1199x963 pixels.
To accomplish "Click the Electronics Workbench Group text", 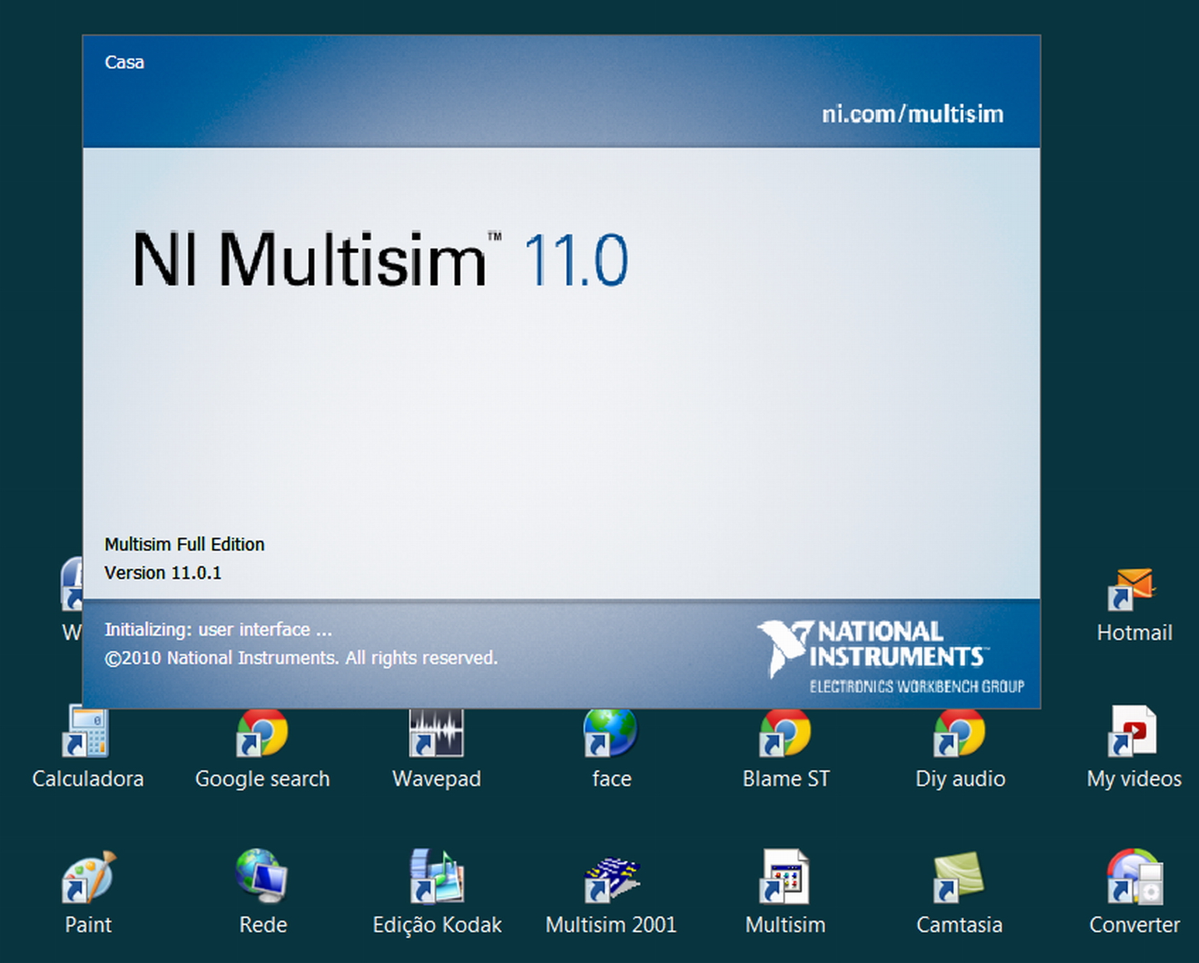I will click(x=917, y=686).
